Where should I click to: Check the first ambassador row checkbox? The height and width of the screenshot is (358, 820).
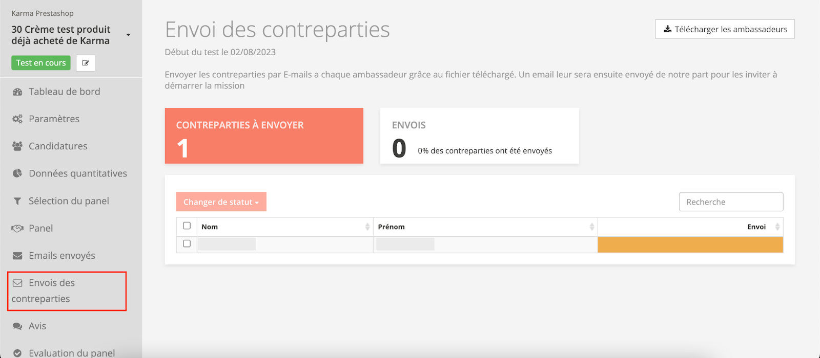coord(187,244)
